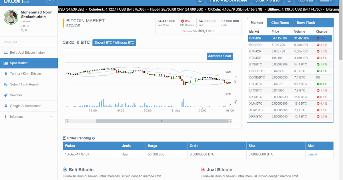Click the Coindesk price in ticker
Screen dimensions: 343x180
(126, 9)
